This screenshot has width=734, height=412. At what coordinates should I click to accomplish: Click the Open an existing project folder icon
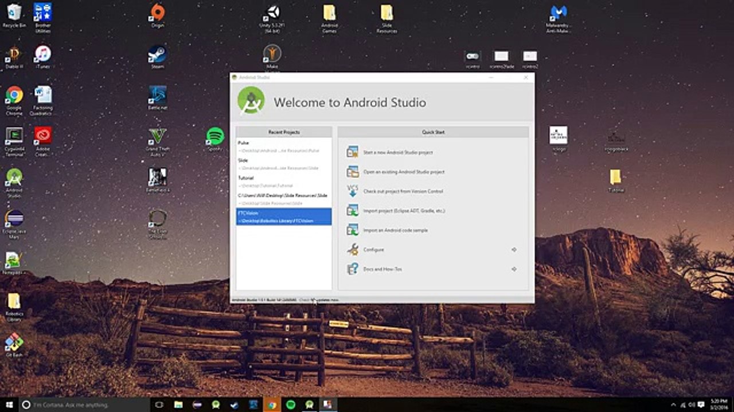point(353,172)
